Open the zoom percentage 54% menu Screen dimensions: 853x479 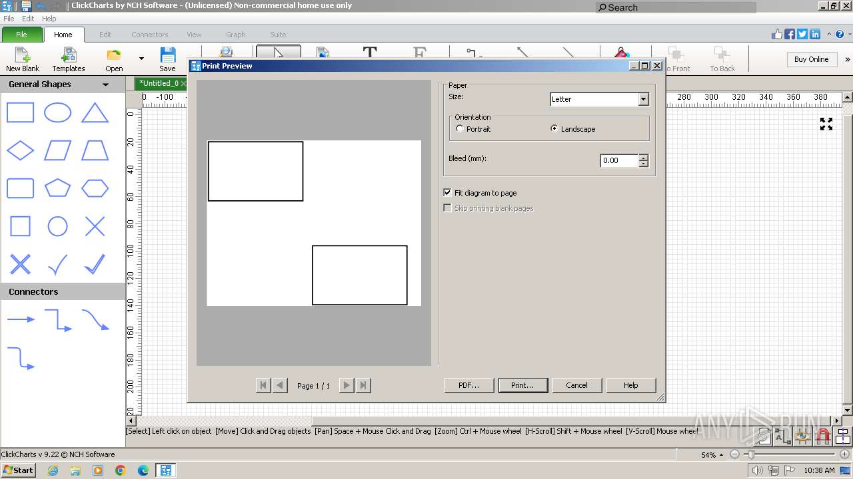click(712, 455)
